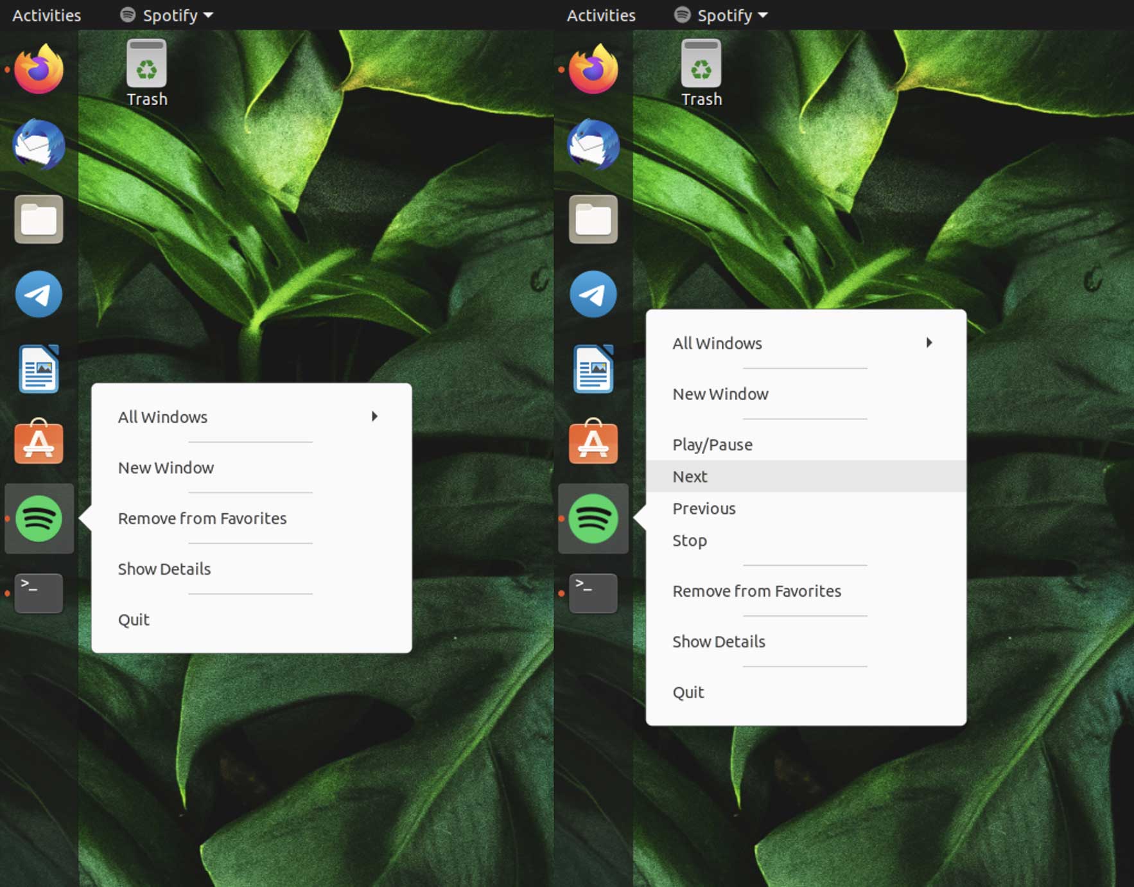Select Previous in the right menu
The image size is (1134, 887).
click(x=806, y=508)
